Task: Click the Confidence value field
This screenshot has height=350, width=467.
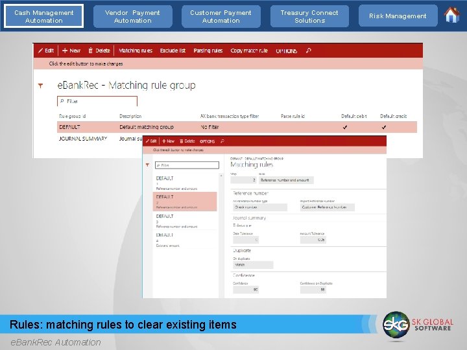Action: pyautogui.click(x=246, y=290)
